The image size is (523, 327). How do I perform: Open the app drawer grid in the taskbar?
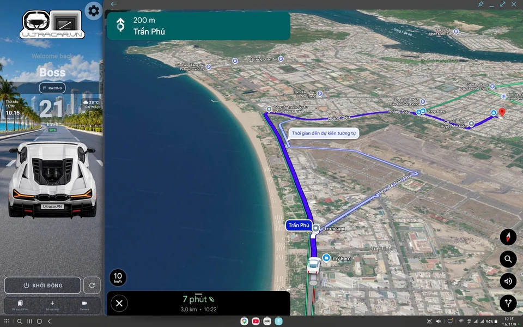(7, 322)
